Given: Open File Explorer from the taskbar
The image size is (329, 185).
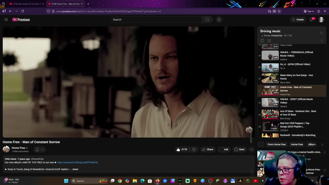Looking at the screenshot, I should [135, 181].
